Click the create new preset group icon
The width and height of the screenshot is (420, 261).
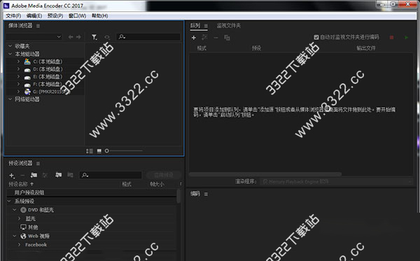[34, 175]
